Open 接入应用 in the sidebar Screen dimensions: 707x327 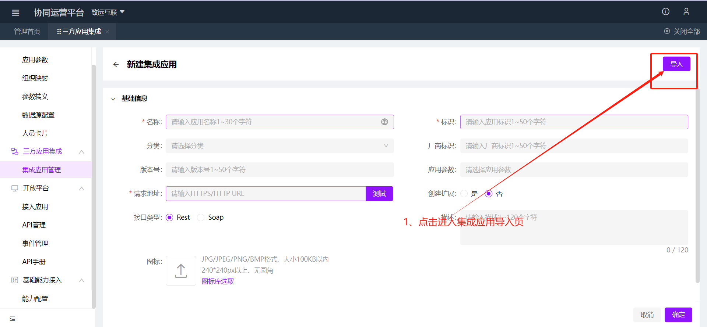35,207
